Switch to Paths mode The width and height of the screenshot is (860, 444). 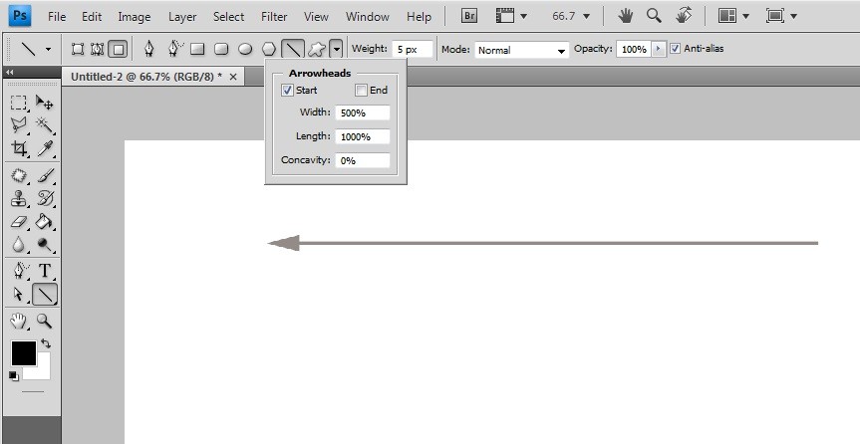pyautogui.click(x=97, y=50)
